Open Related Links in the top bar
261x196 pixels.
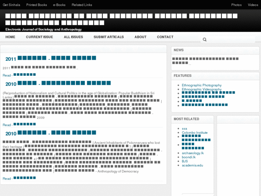pos(82,5)
